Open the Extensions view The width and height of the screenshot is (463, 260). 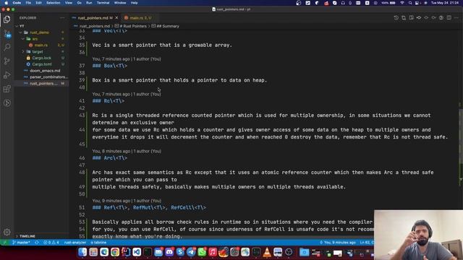coord(7,89)
